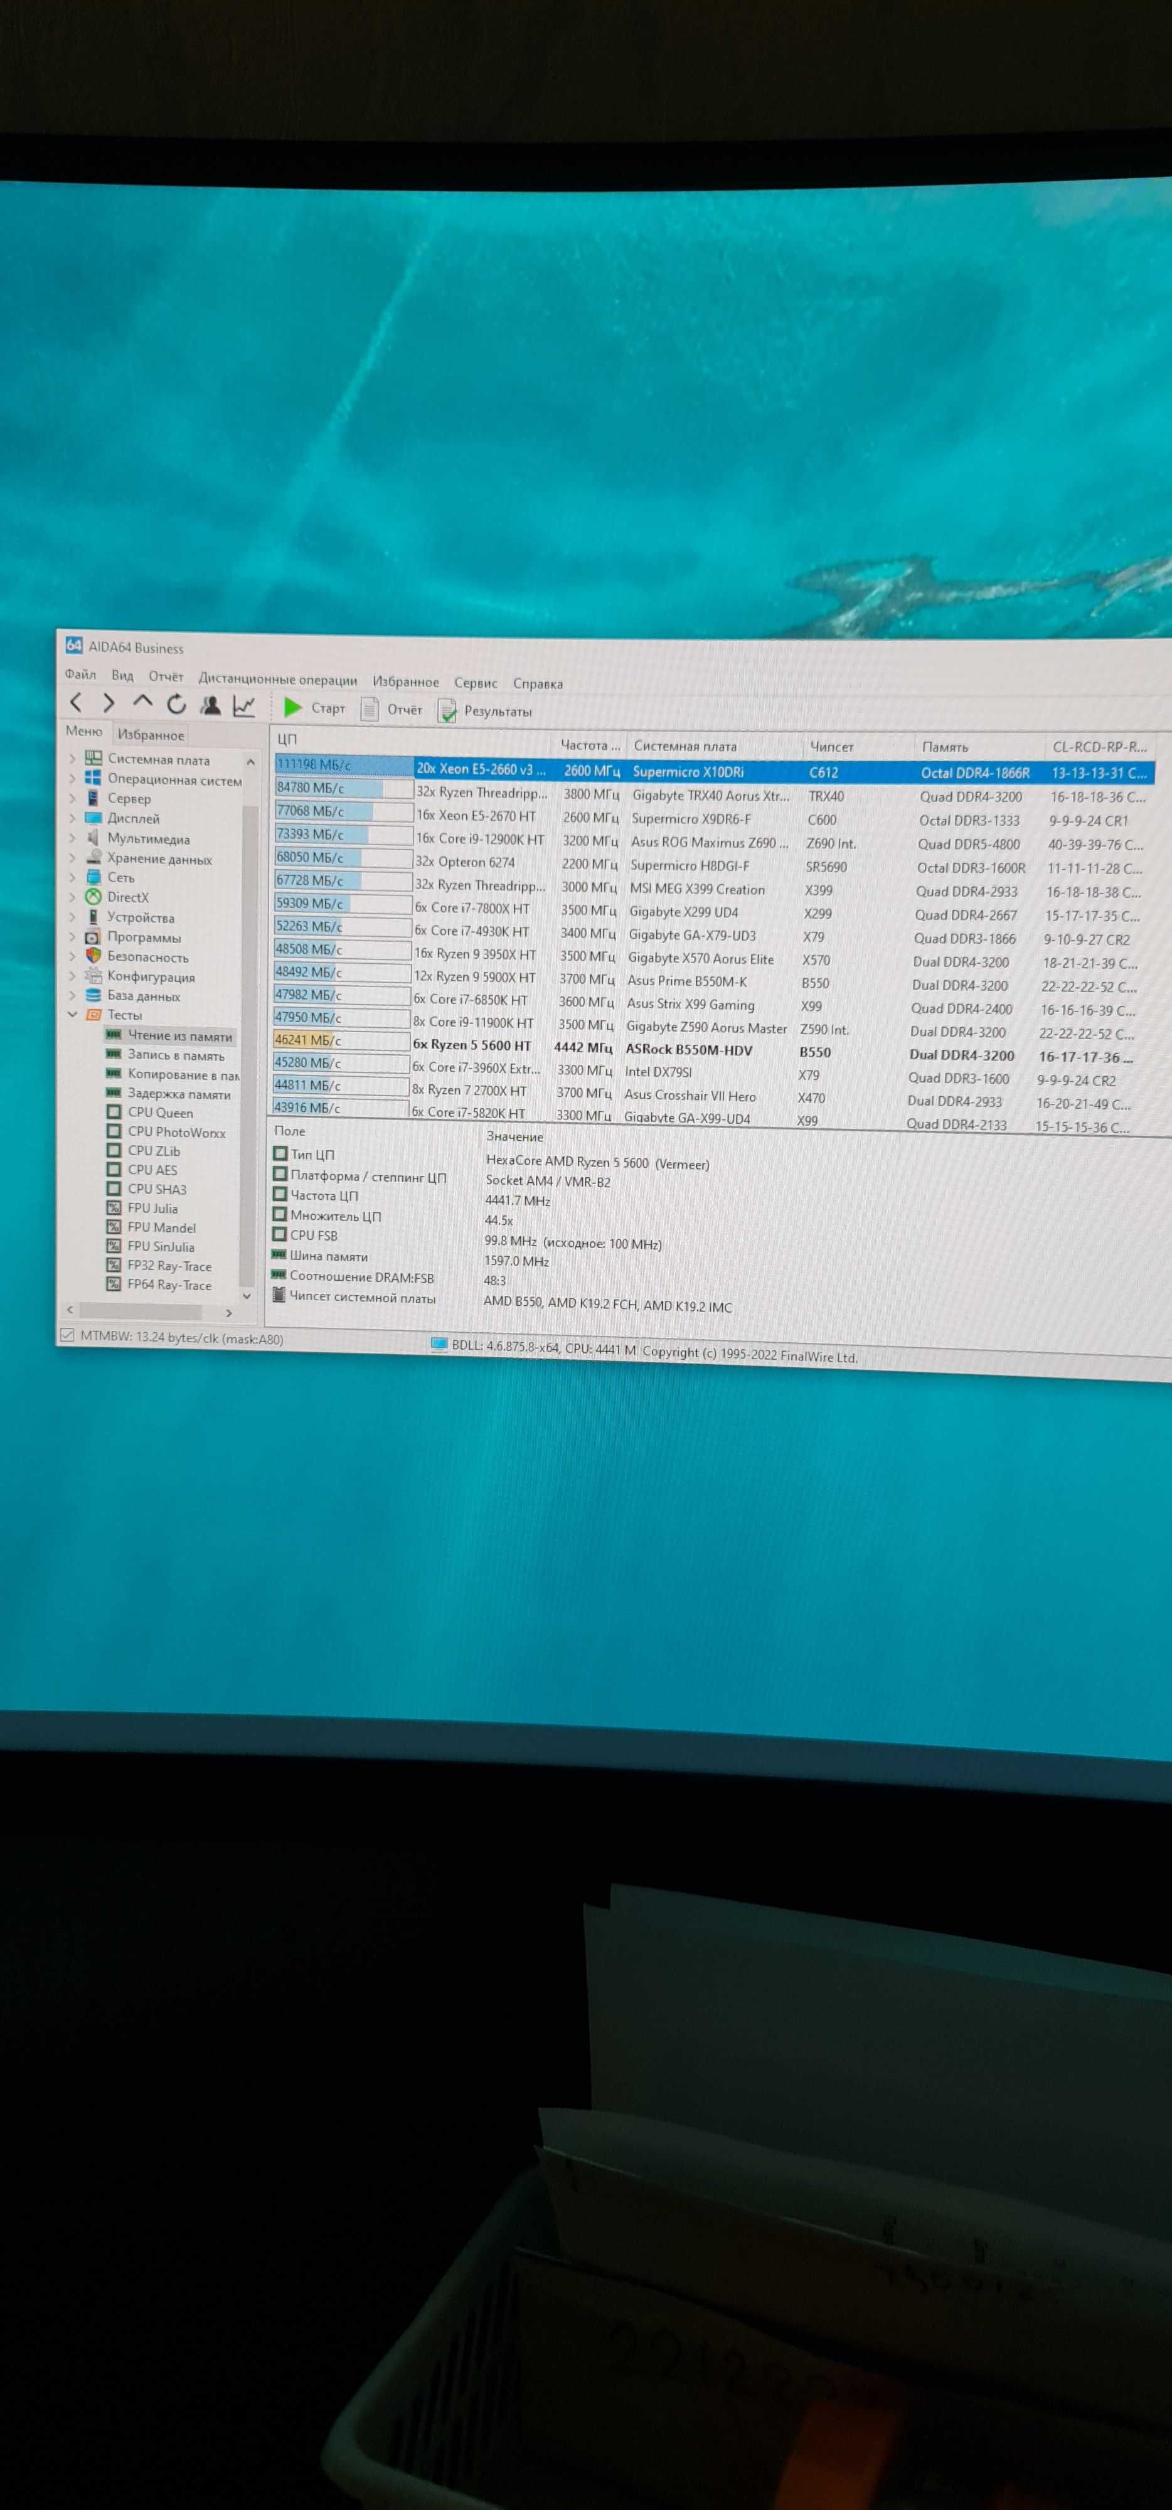Expand the Системная плата branch
The width and height of the screenshot is (1172, 2510).
coord(72,758)
